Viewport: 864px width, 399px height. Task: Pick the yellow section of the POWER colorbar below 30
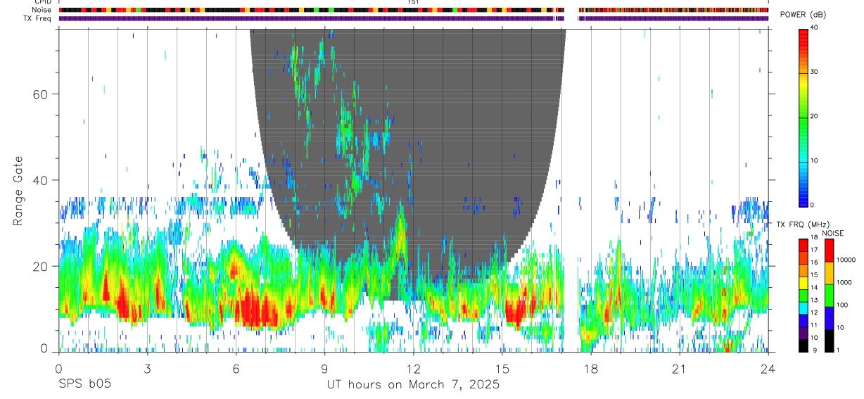pos(803,81)
